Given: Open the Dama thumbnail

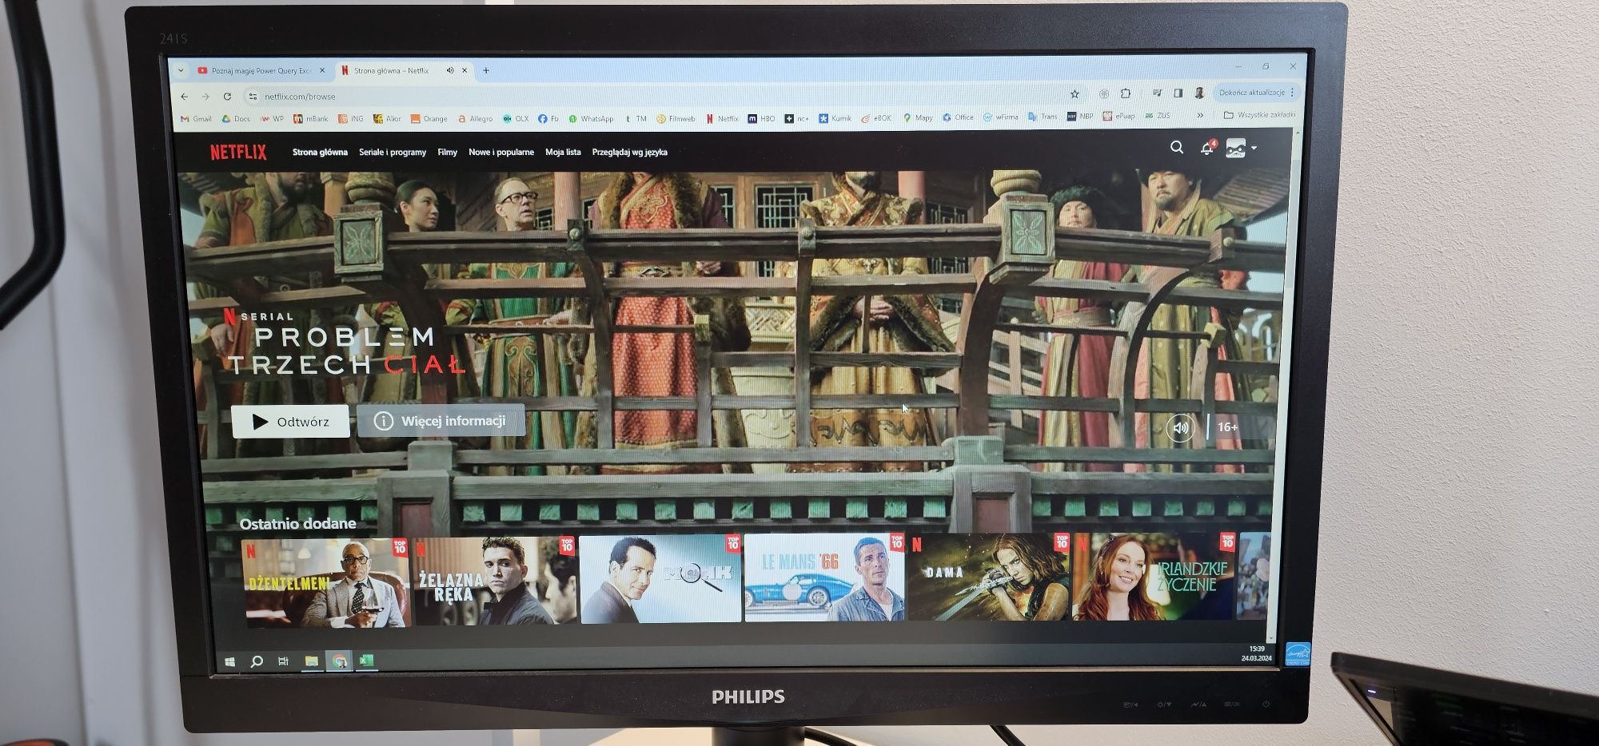Looking at the screenshot, I should (989, 577).
